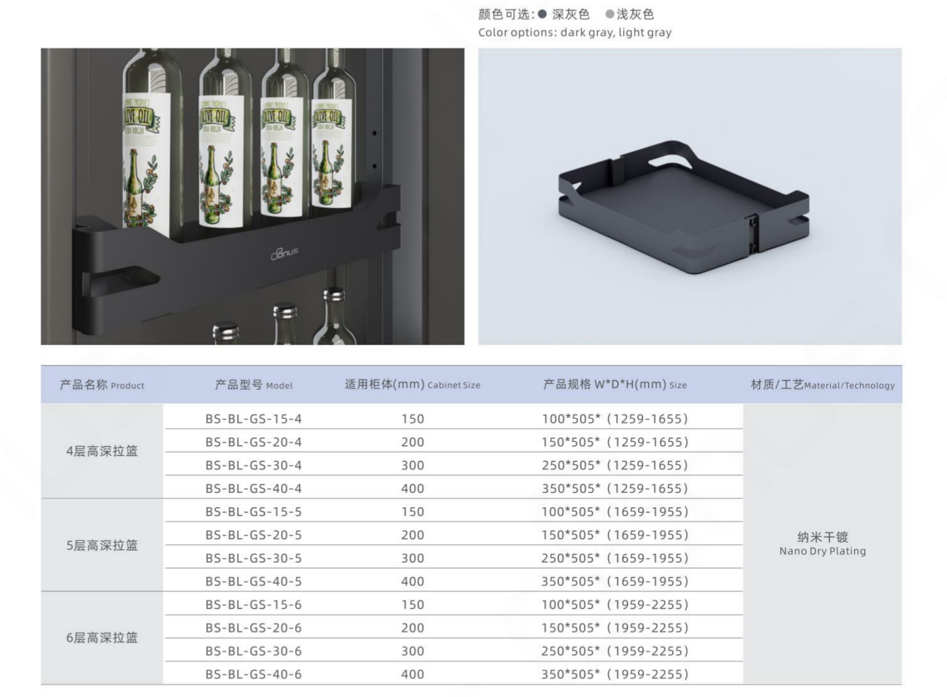Click the 'Material/Technology' column header
The image size is (947, 697).
click(822, 385)
